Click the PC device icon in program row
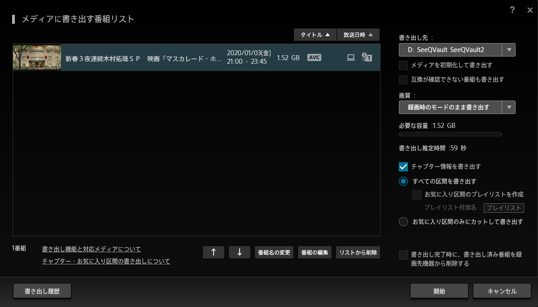The width and height of the screenshot is (538, 307). tap(351, 57)
